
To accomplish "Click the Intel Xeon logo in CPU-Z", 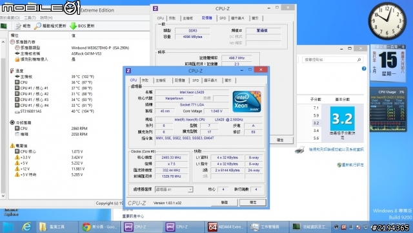I will point(247,102).
